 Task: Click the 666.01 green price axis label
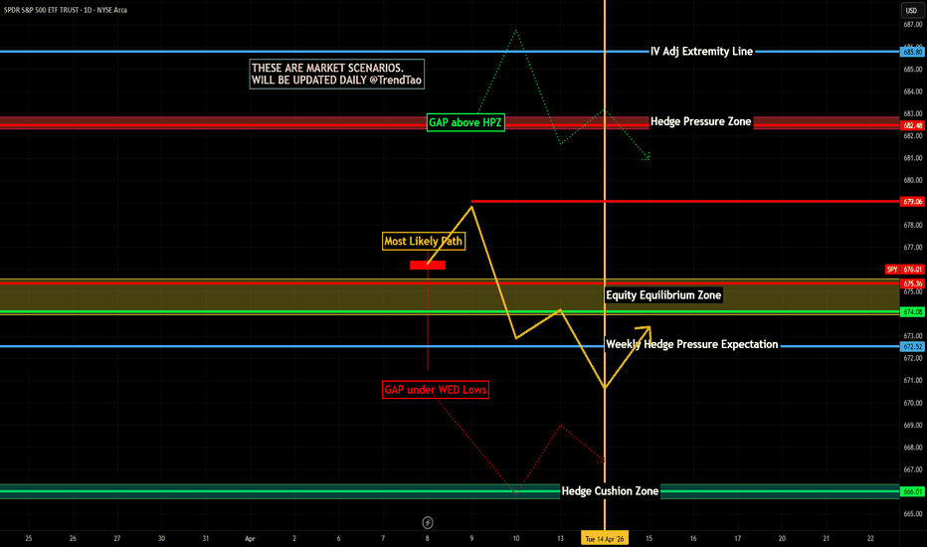[x=912, y=491]
